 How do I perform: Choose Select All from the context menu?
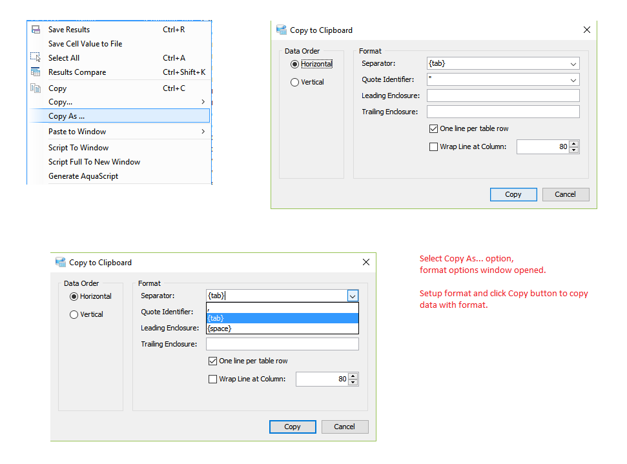click(119, 58)
